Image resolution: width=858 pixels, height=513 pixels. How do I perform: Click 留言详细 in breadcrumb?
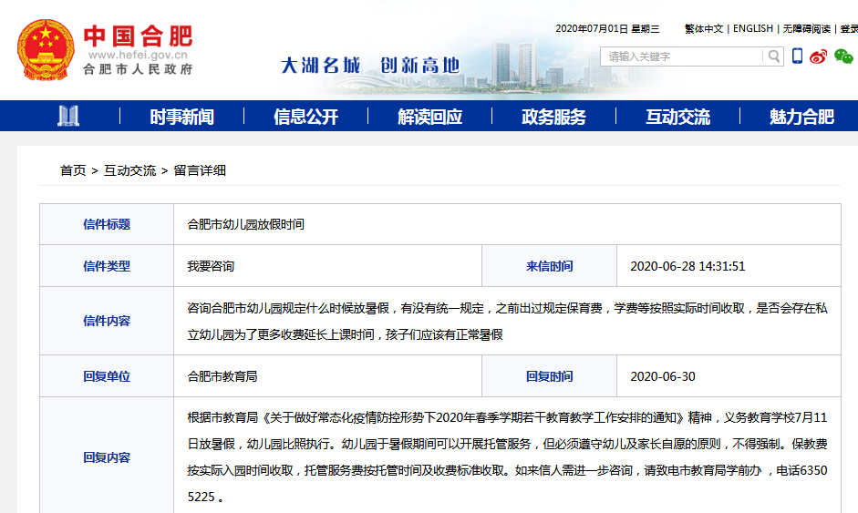[x=200, y=170]
